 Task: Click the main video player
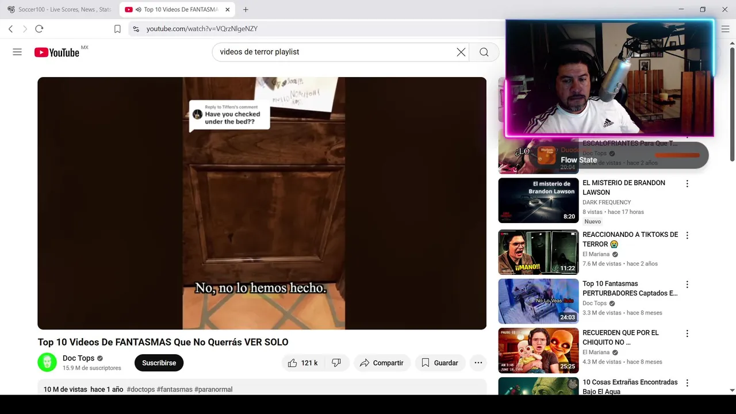click(x=262, y=203)
